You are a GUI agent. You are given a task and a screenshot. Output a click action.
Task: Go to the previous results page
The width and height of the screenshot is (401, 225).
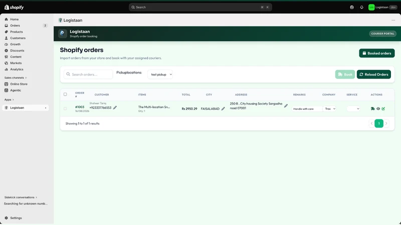[371, 123]
